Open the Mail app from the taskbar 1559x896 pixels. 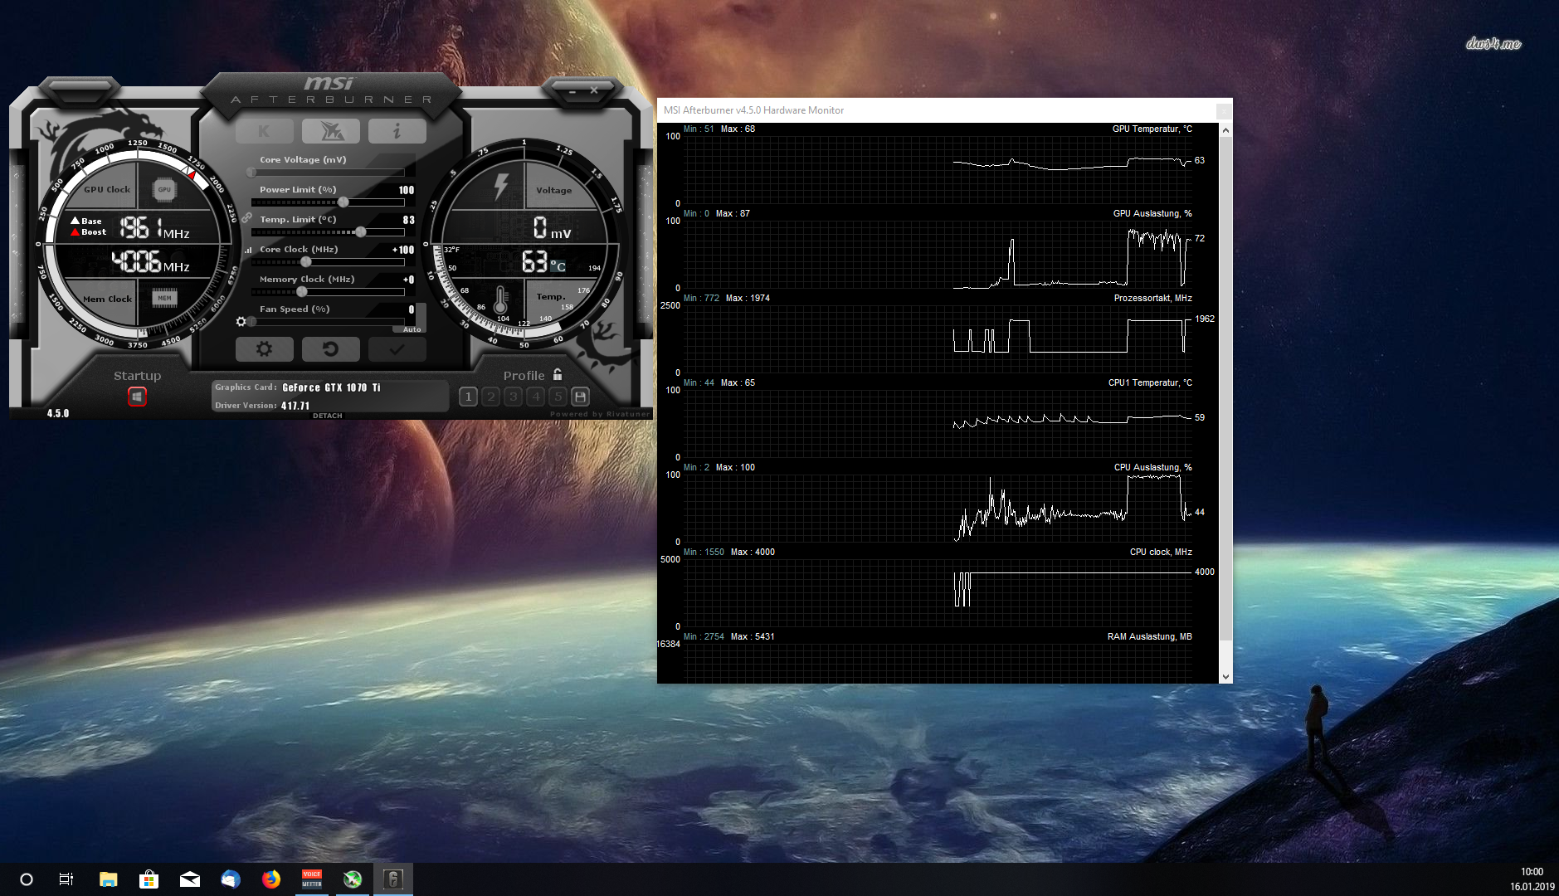189,879
